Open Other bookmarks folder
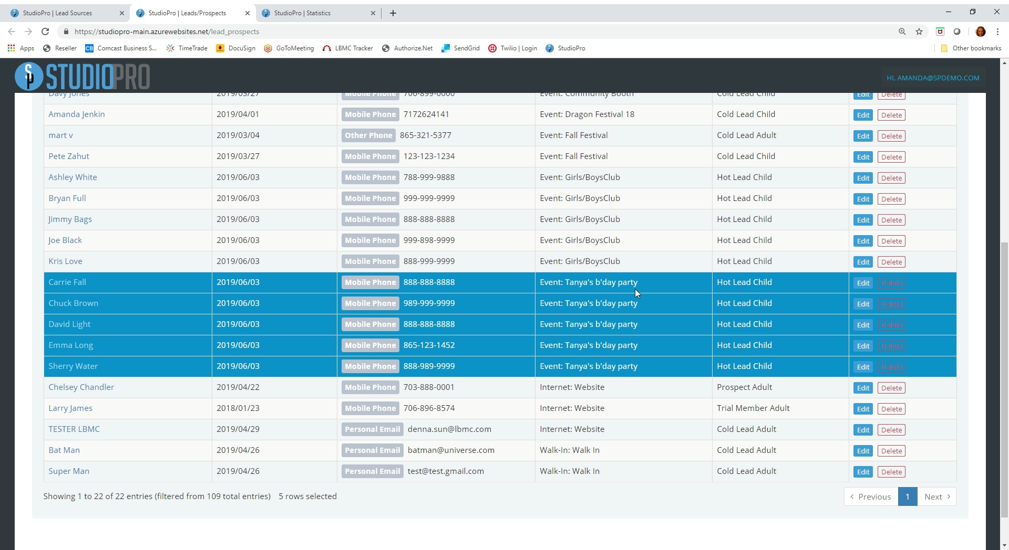Screen dimensions: 1009x550 [x=971, y=48]
